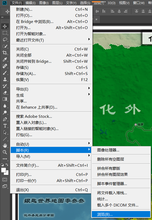Choose 将文件载入堆栈... entry

[121, 193]
